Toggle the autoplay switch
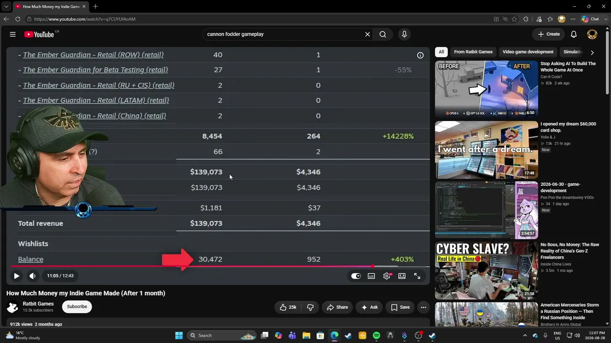Viewport: 611px width, 343px height. 356,276
